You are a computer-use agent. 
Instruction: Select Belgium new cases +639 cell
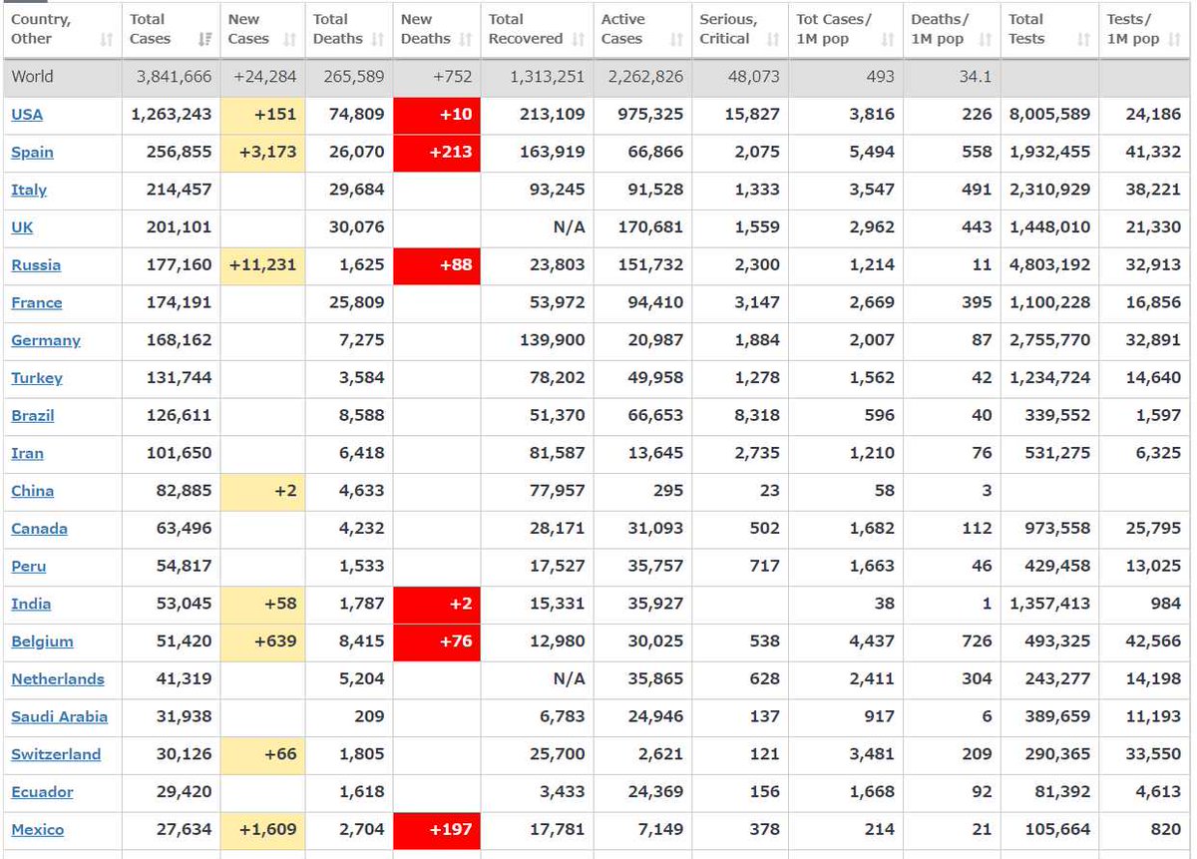pos(263,642)
